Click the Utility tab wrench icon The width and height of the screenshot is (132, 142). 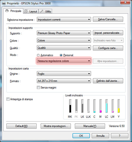coord(42,11)
